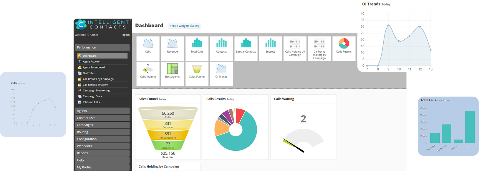This screenshot has width=479, height=171.
Task: Expand the Agents sidebar section
Action: [x=102, y=111]
